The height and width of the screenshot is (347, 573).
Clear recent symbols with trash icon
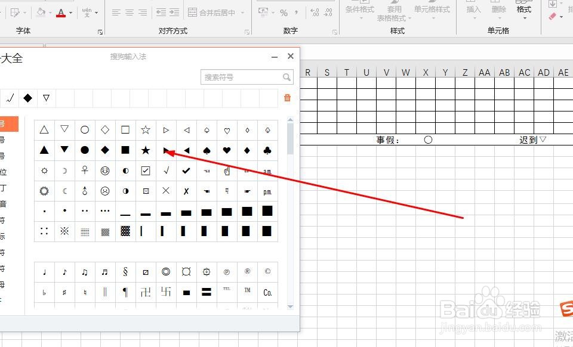pos(287,98)
